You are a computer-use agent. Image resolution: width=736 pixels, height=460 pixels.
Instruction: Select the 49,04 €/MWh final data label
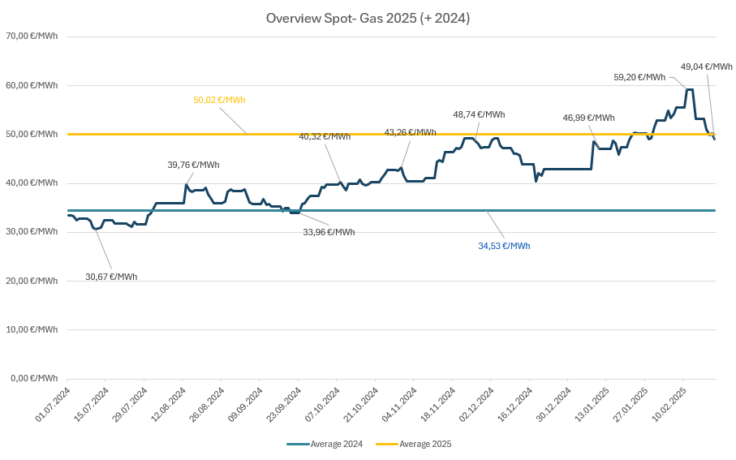706,67
